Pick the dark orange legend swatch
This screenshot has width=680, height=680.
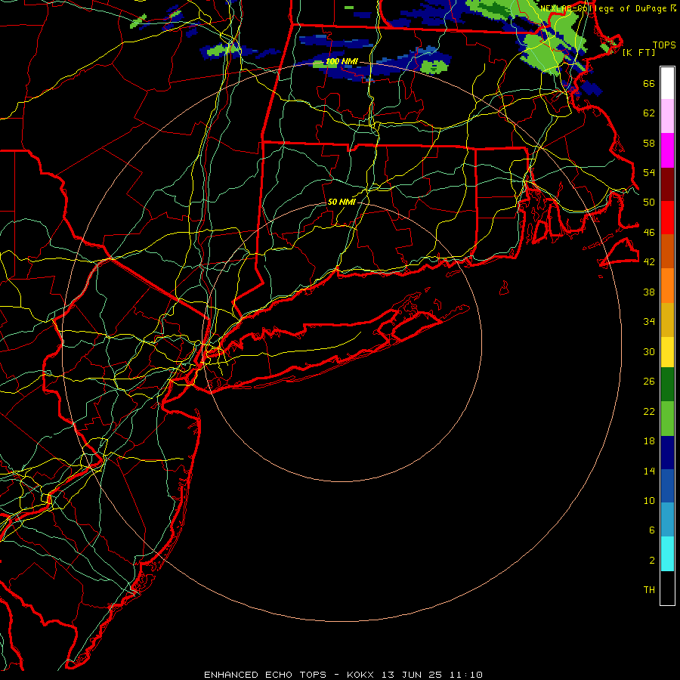point(667,252)
